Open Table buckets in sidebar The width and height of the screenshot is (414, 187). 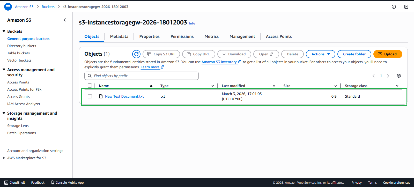click(x=19, y=53)
